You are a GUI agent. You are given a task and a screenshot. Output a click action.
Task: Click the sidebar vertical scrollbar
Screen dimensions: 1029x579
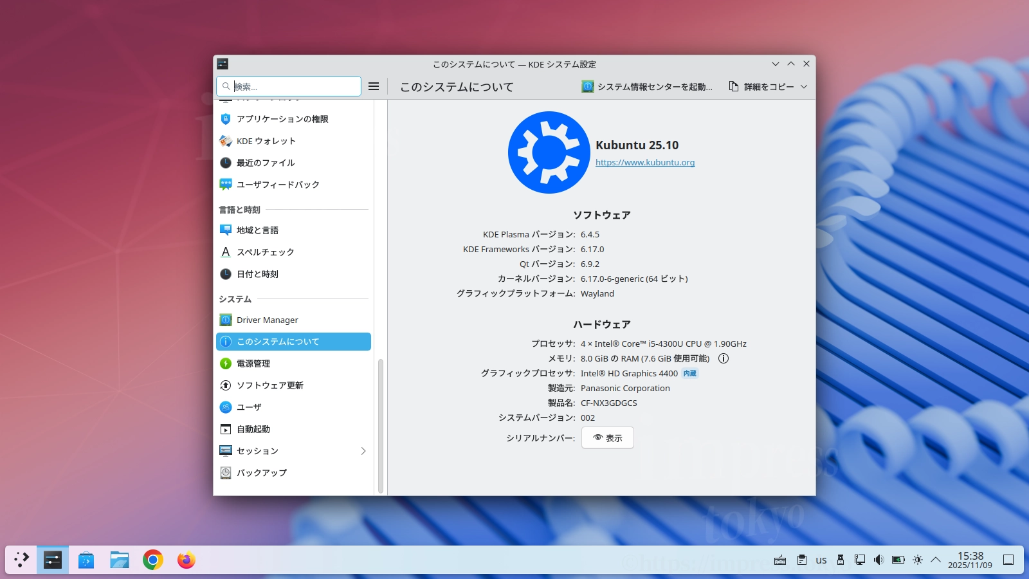tap(381, 426)
